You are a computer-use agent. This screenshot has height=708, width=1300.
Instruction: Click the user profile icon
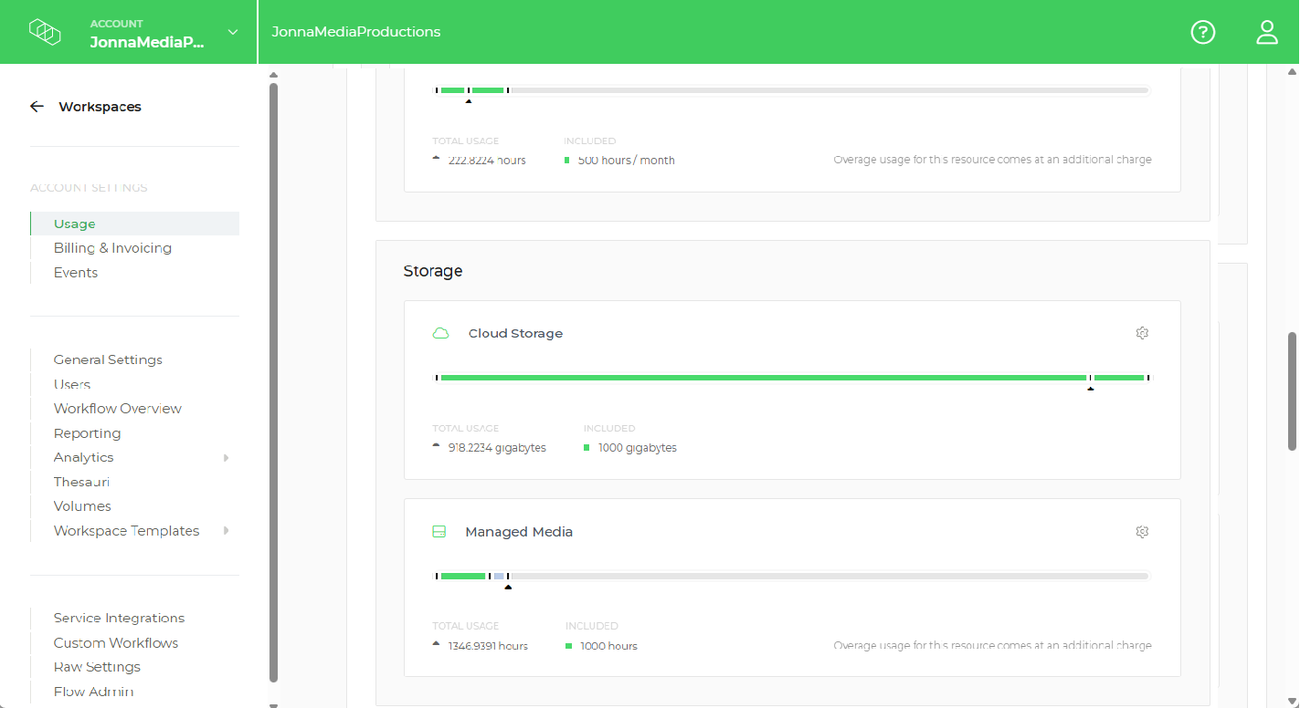(1267, 32)
